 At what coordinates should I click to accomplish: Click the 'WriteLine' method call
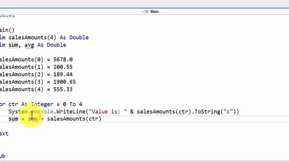[71, 112]
